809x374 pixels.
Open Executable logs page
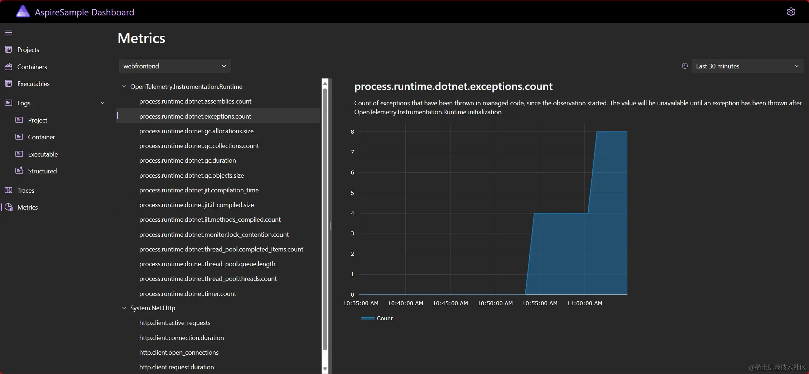[x=43, y=154]
